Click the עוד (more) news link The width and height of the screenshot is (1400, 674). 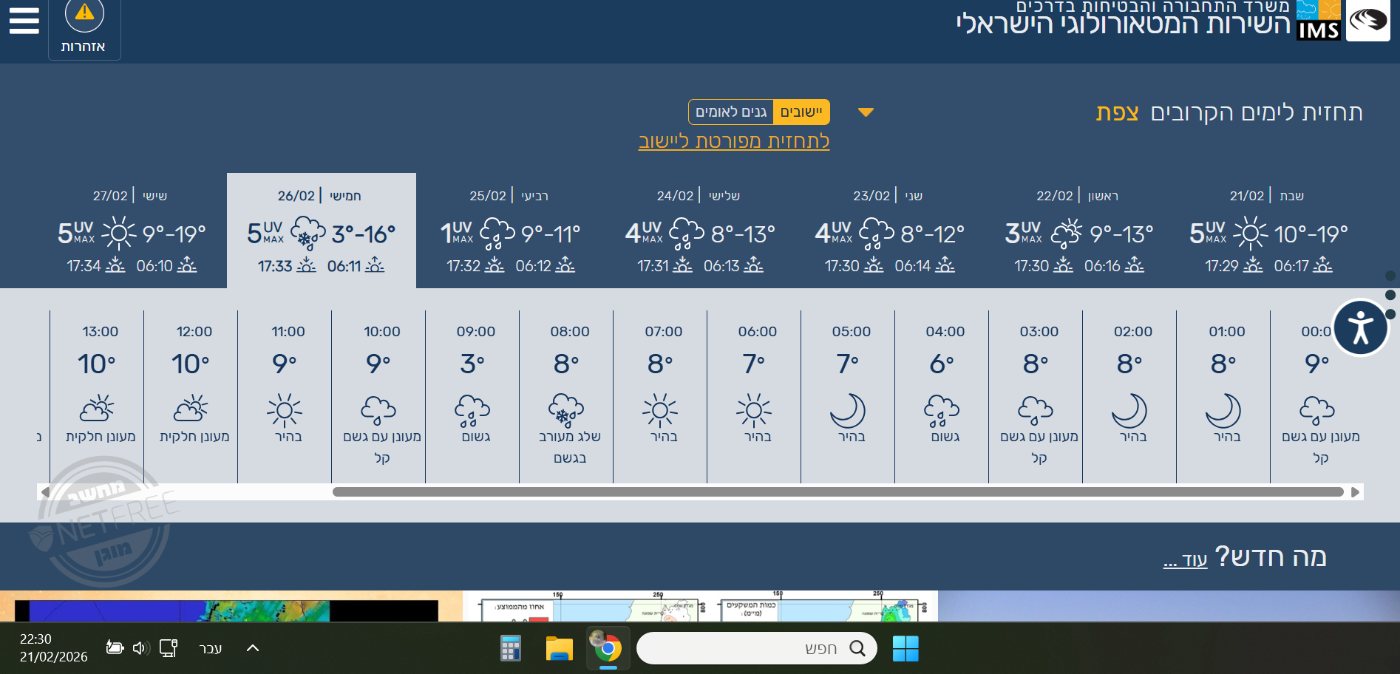[1186, 559]
